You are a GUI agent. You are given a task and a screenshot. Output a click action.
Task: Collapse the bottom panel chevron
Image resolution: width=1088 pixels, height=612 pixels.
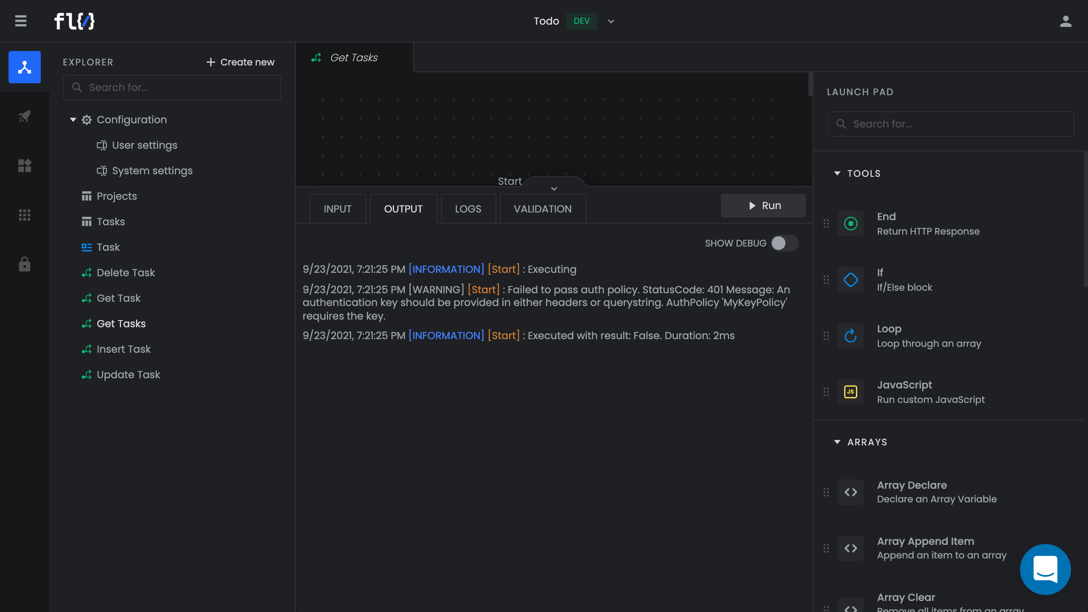[x=554, y=188]
